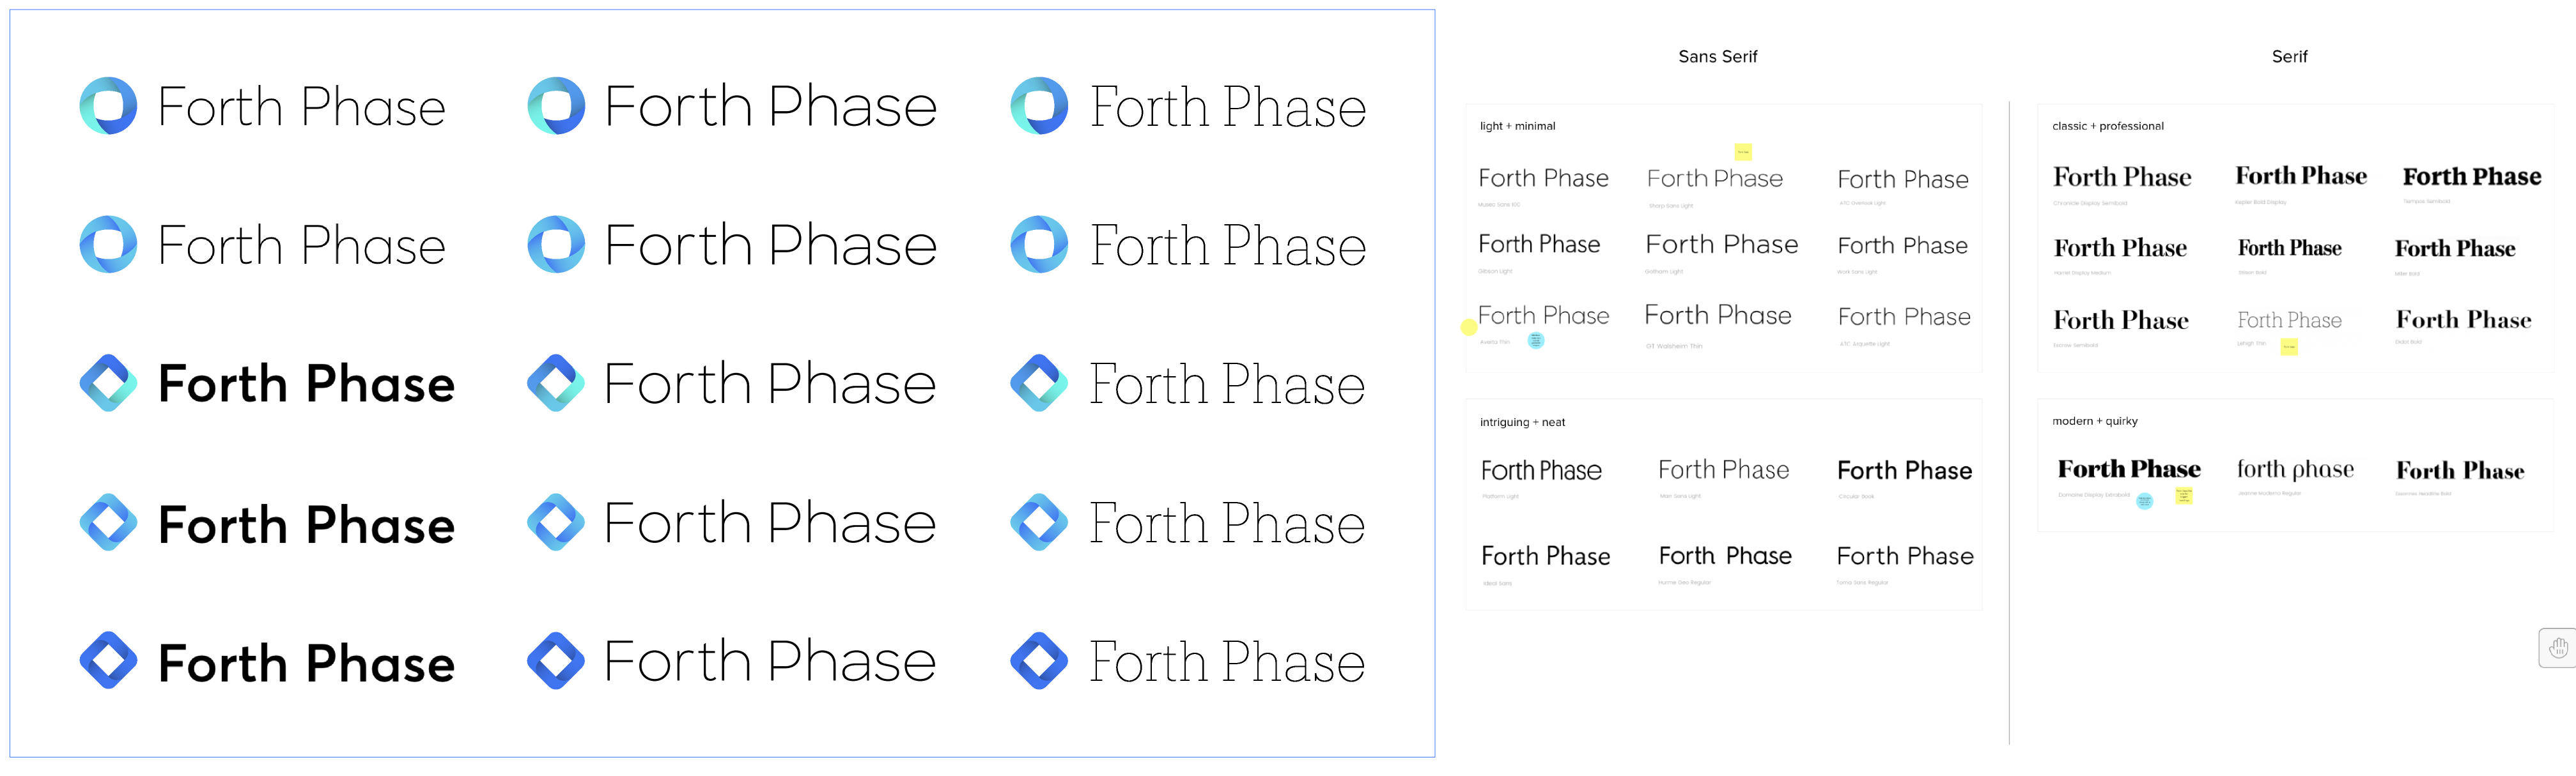This screenshot has height=776, width=2576.
Task: Select the blue circle note under Domaine Display
Action: [2145, 500]
